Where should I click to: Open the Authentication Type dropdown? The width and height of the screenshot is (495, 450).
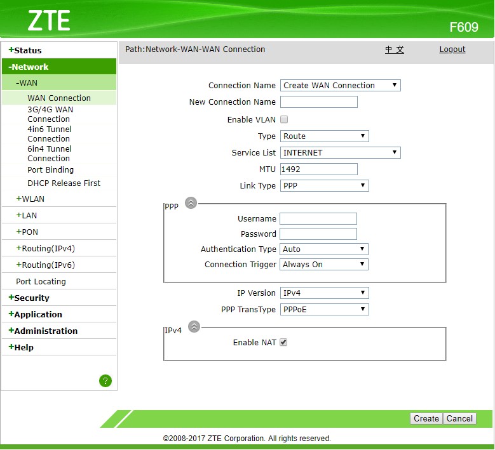324,249
